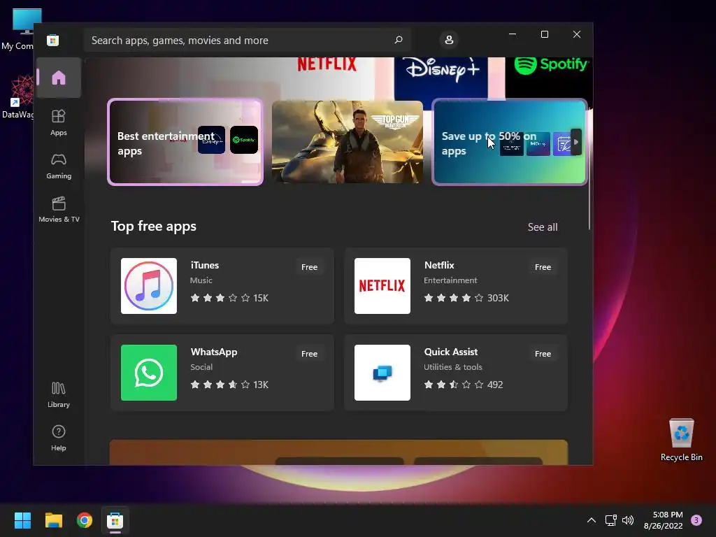Click the iTunes title text
The image size is (716, 537).
pyautogui.click(x=205, y=265)
